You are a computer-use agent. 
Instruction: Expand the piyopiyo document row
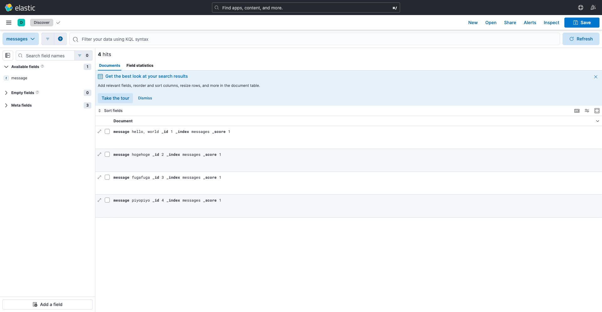[x=99, y=200]
